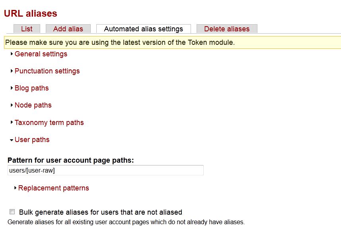Click the user account path pattern field
Screen dimensions: 341x246
(105, 170)
